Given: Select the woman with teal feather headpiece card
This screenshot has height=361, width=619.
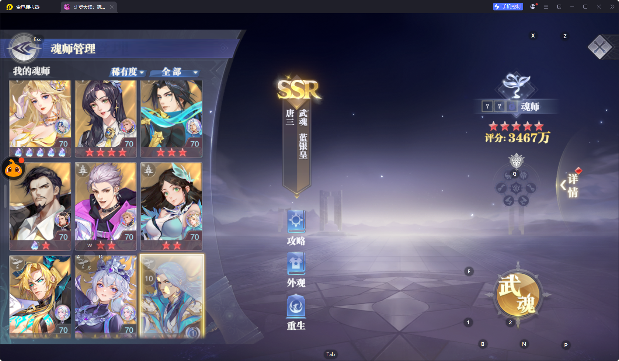Looking at the screenshot, I should (x=172, y=206).
